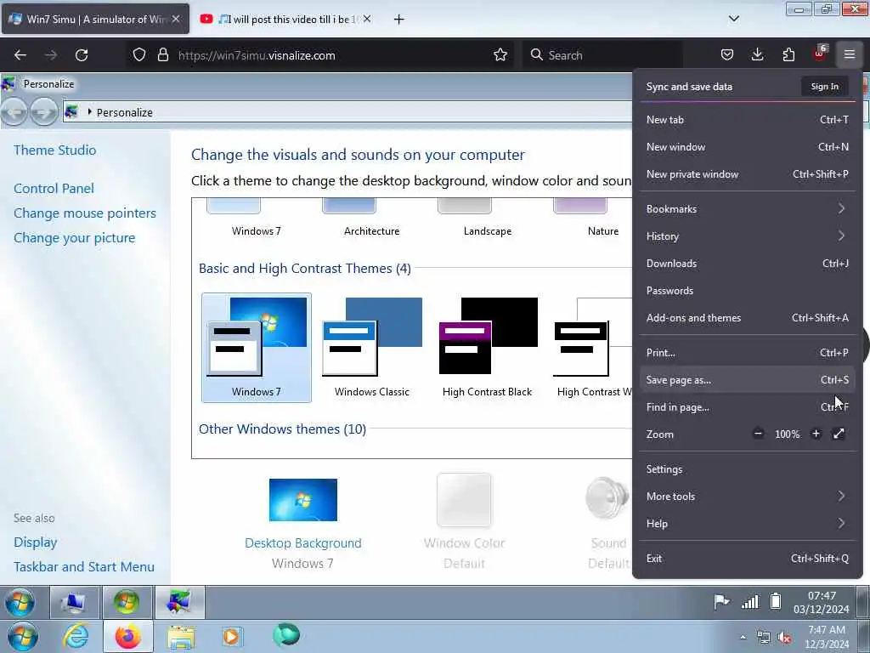Select the Windows Classic theme thumbnail
This screenshot has width=870, height=653.
tap(372, 347)
